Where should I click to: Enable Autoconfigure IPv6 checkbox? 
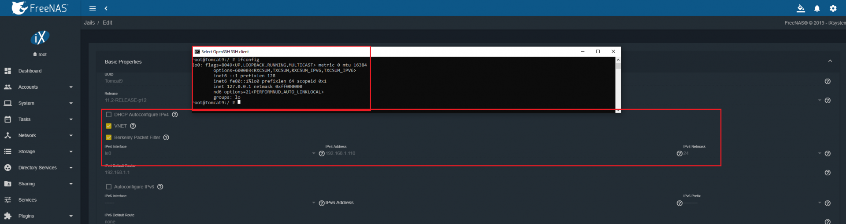pos(109,187)
